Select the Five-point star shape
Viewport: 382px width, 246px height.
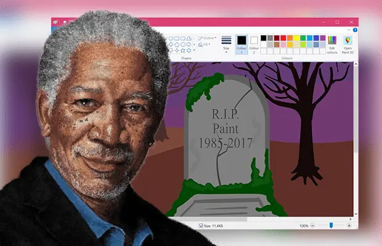(x=183, y=50)
